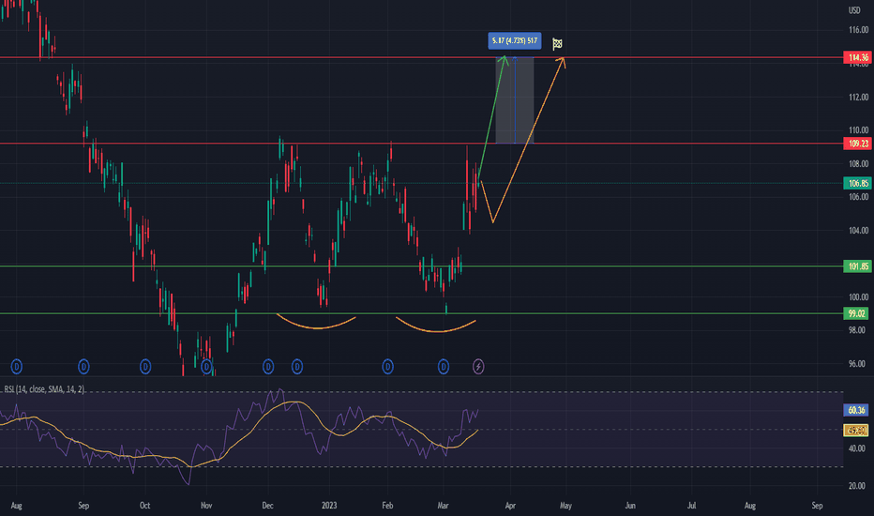This screenshot has height=516, width=874.
Task: Click the green 101.85 price label
Action: 858,266
